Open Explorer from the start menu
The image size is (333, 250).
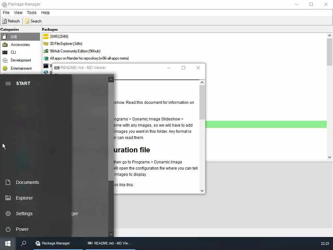click(x=36, y=198)
